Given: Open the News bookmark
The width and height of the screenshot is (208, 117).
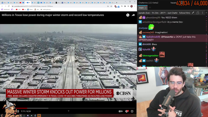Looking at the screenshot, I should coord(30,9).
